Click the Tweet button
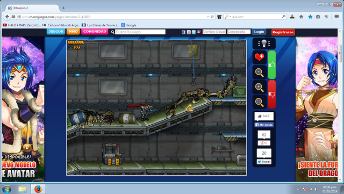The height and width of the screenshot is (194, 344). pos(264,162)
